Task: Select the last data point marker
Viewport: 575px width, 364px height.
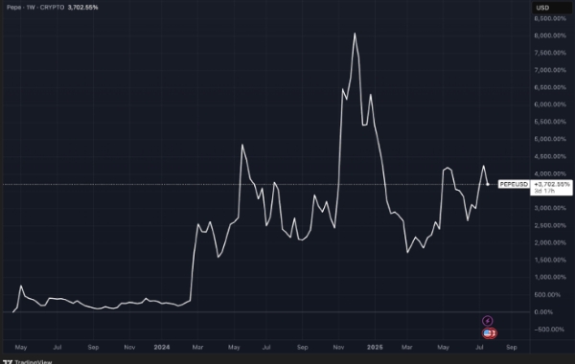Action: pos(488,184)
